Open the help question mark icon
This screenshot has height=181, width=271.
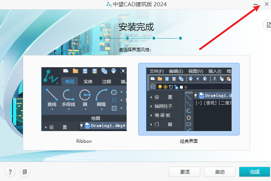10,171
